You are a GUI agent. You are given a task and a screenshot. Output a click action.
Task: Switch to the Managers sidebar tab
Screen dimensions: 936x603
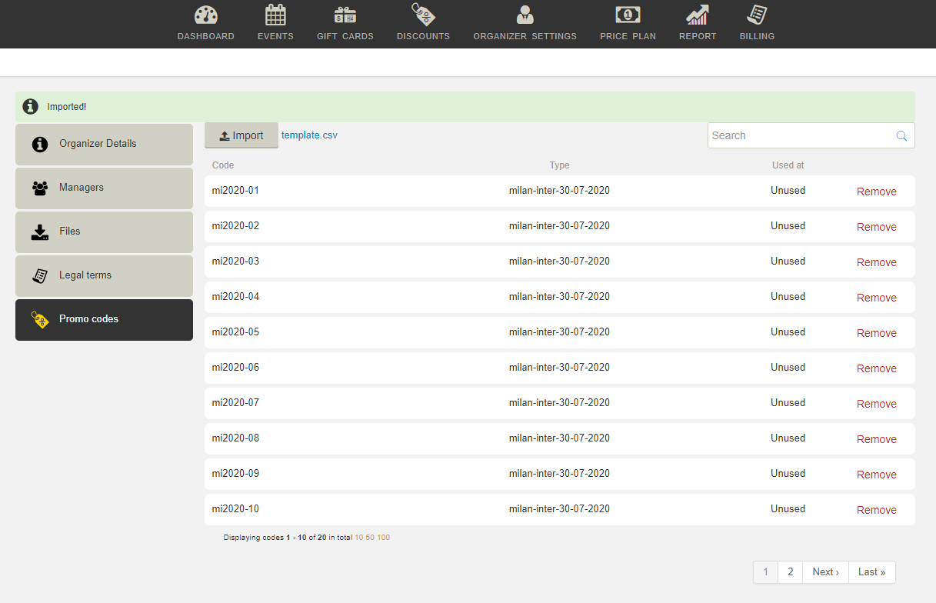104,188
